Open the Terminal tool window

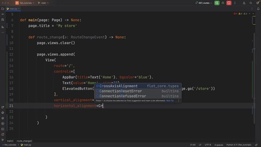[3, 129]
